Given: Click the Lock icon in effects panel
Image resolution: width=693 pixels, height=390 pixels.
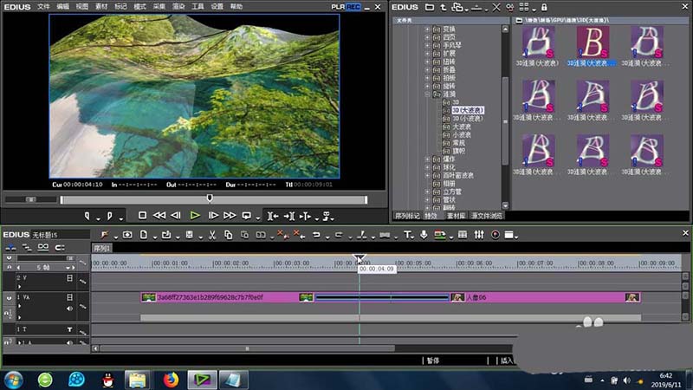Looking at the screenshot, I should pos(544,7).
